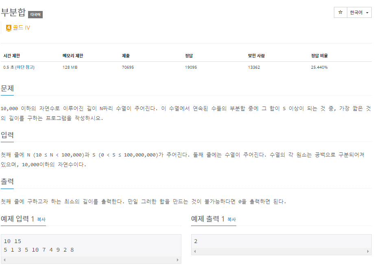Click the 골드 IV tier label text
377x265 pixels.
[x=22, y=28]
